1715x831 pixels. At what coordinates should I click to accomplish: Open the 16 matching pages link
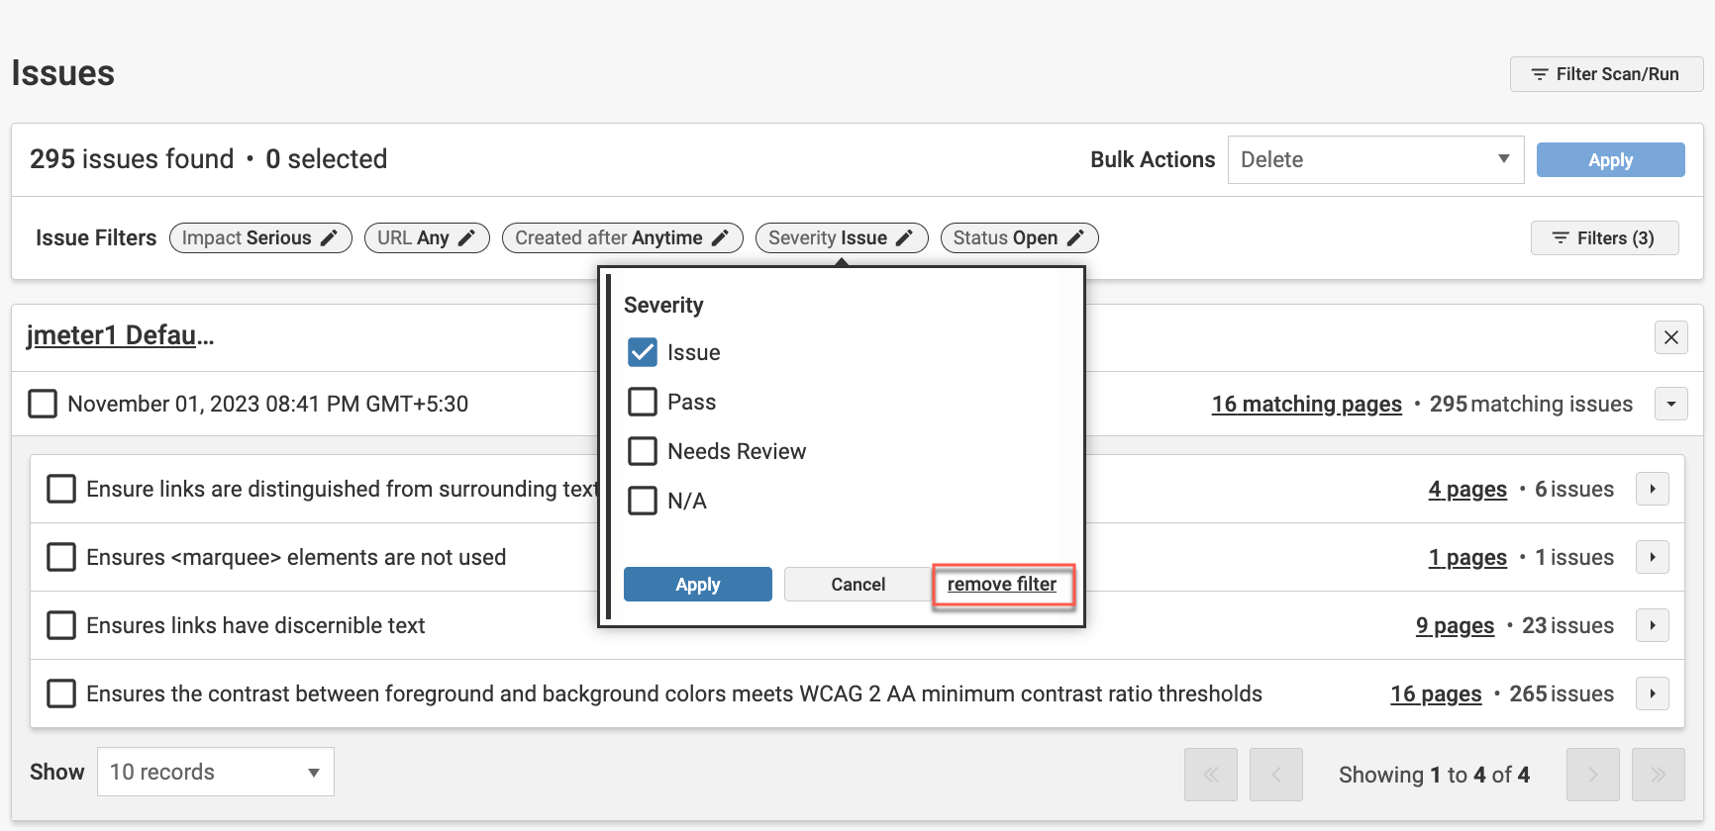click(1306, 404)
